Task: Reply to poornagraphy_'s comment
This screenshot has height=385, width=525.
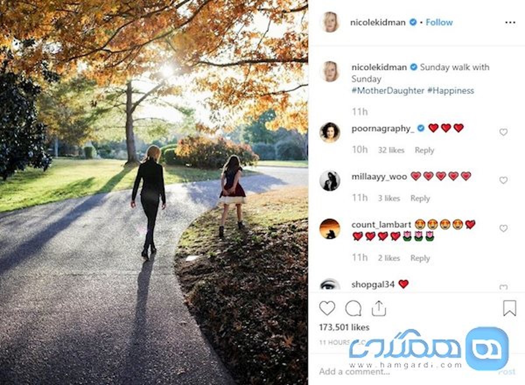Action: click(424, 150)
